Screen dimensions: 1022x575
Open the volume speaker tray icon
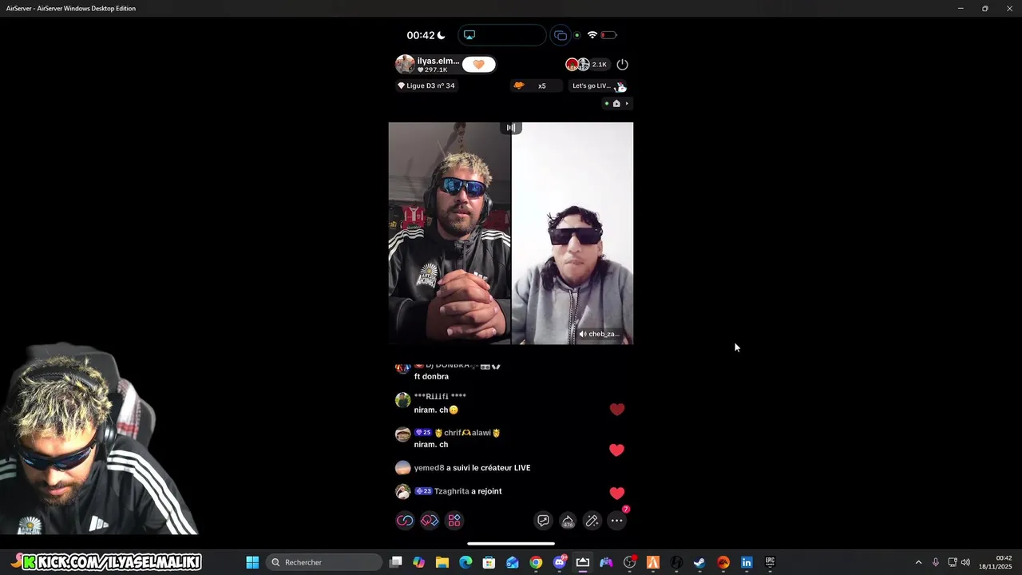(965, 562)
